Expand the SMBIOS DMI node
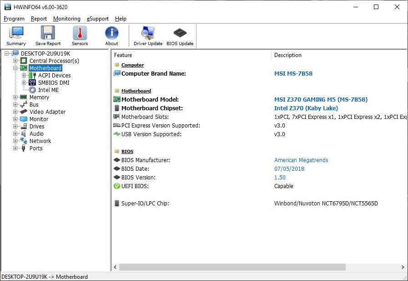 click(x=24, y=82)
